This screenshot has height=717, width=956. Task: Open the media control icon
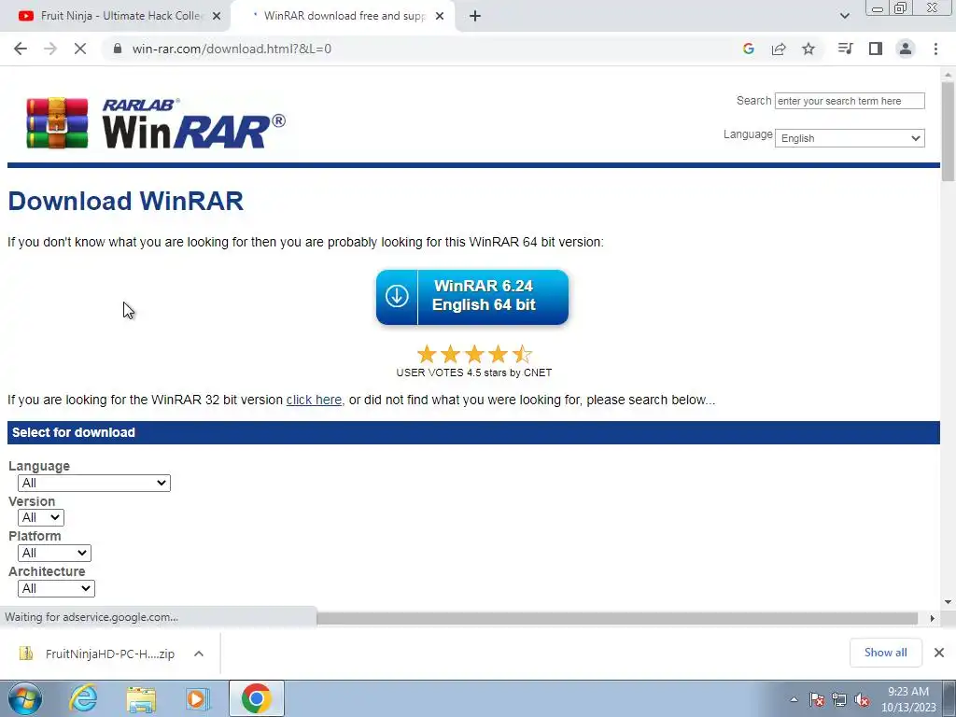coord(845,49)
